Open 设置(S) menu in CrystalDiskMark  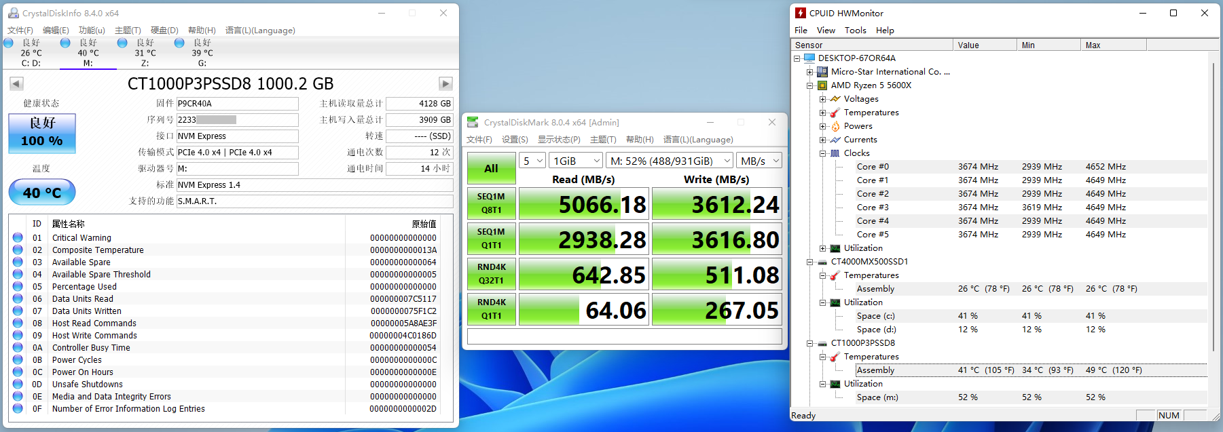(x=515, y=140)
